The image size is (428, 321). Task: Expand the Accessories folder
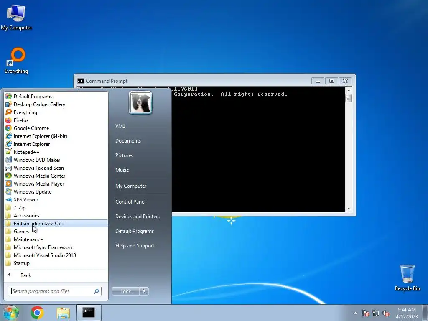pos(56,215)
